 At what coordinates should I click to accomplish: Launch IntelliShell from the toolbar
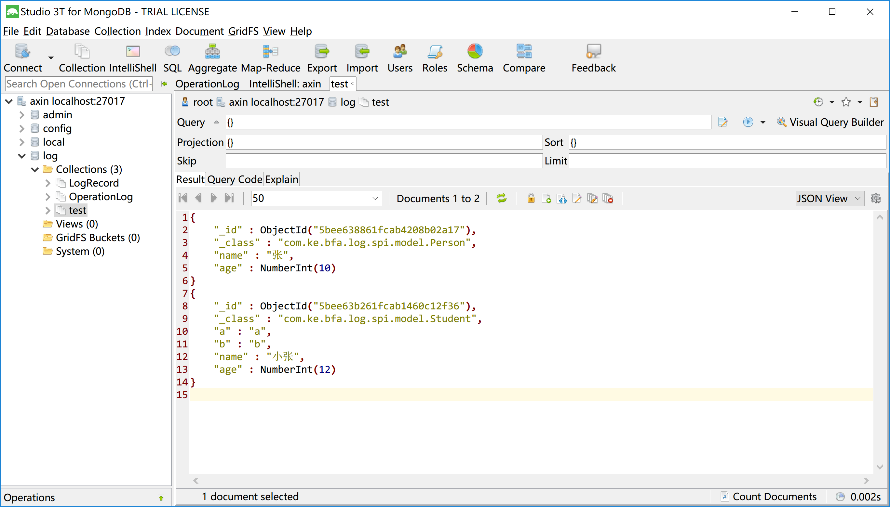(133, 58)
